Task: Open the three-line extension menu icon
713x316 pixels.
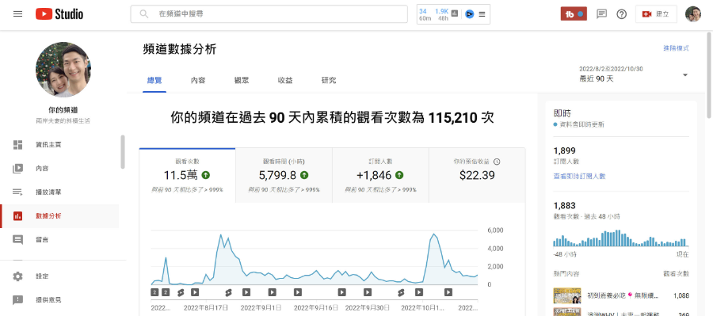Action: click(482, 14)
